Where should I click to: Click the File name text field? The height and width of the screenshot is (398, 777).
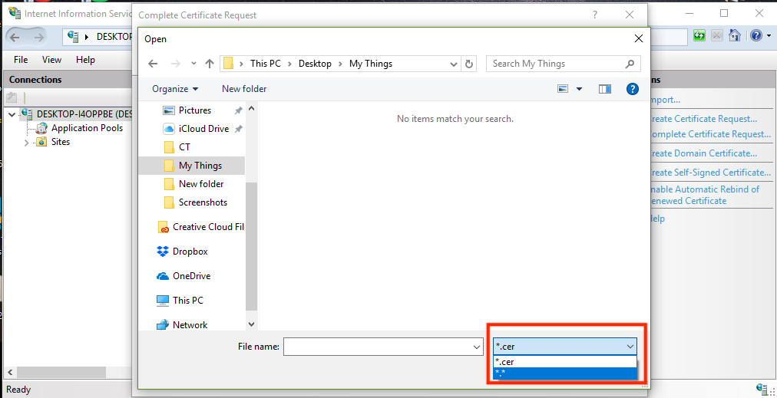coord(378,347)
